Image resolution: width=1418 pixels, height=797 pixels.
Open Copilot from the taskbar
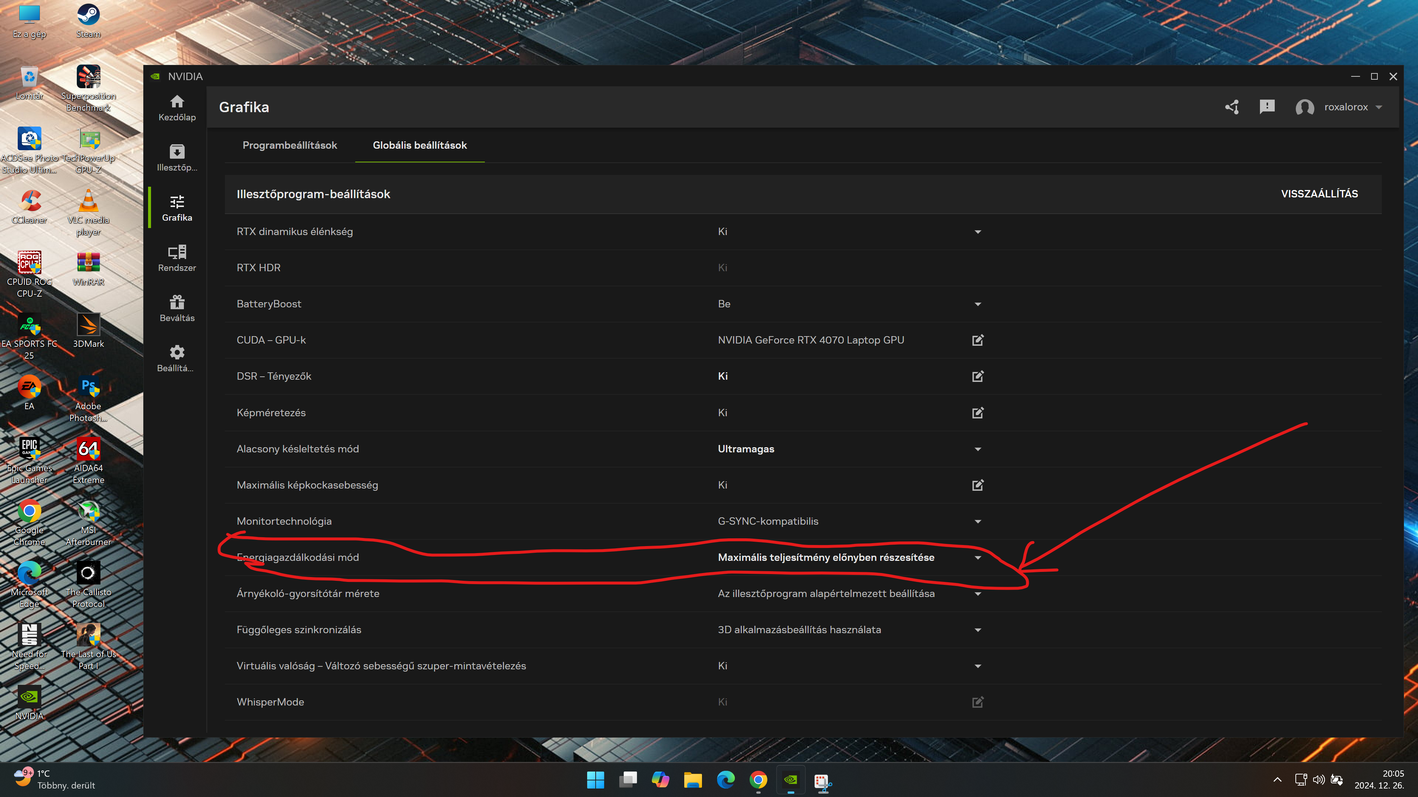[x=660, y=780]
